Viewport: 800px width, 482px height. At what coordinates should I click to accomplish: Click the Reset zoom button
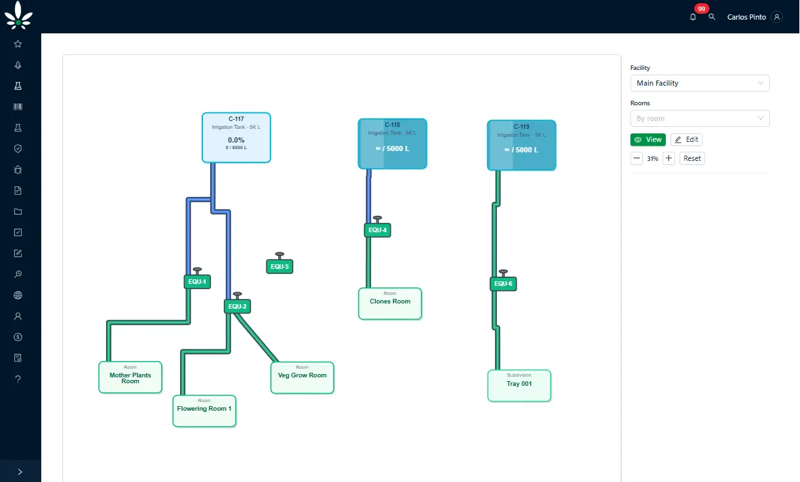point(692,158)
